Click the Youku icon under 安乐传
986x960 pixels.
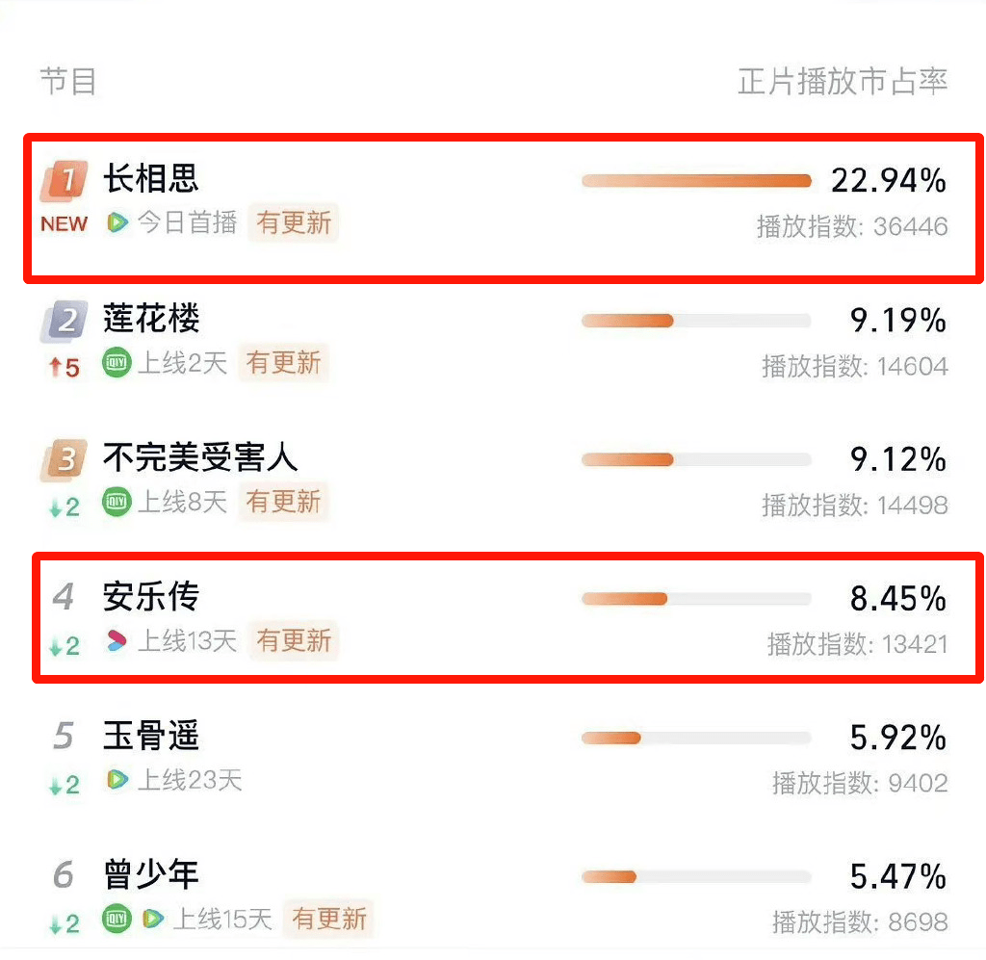click(x=117, y=640)
